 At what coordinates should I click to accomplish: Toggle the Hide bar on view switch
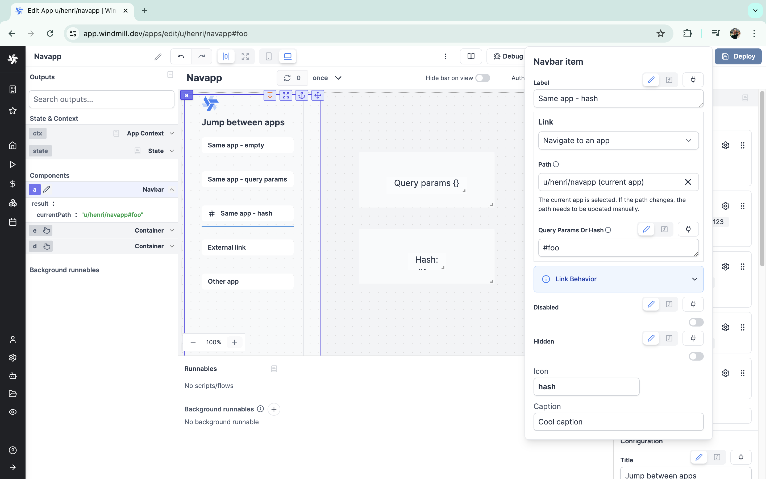point(482,78)
